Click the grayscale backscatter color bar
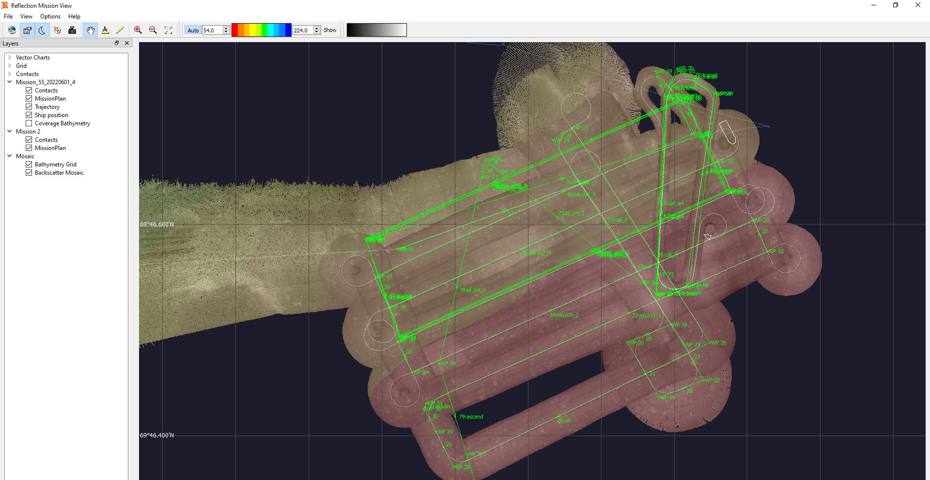 [x=376, y=30]
